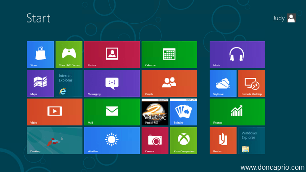The image size is (306, 172).
Task: Open the Weather tile
Action: [112, 141]
